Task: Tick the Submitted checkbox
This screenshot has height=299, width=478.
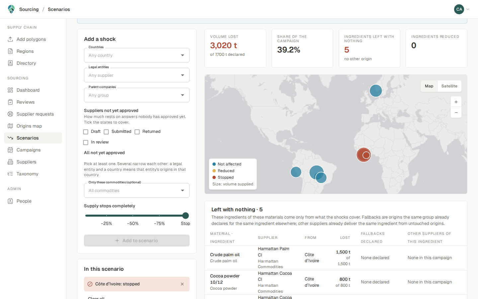Action: coord(106,132)
